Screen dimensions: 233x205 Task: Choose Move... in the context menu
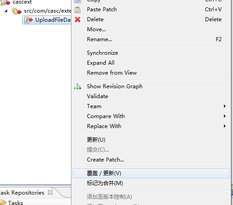[151, 29]
